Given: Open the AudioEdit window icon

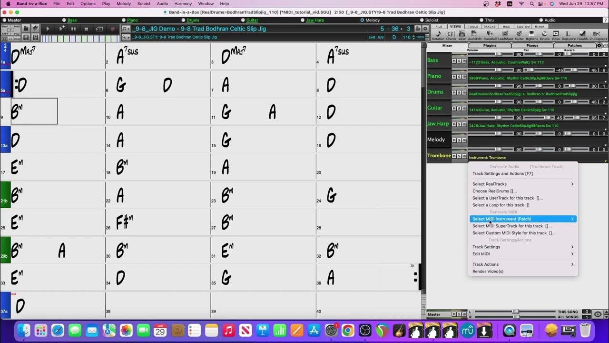Looking at the screenshot, I should [474, 34].
